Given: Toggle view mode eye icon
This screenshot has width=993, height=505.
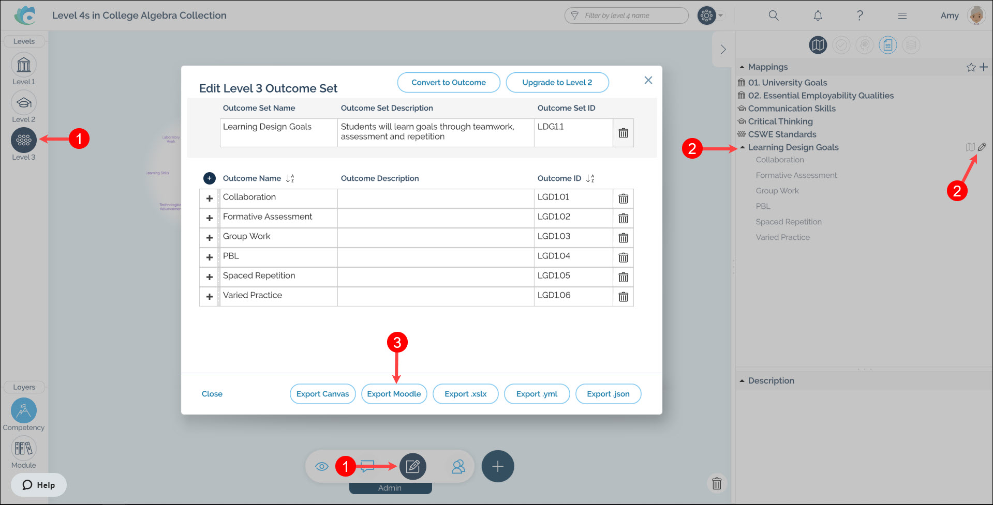Looking at the screenshot, I should click(x=322, y=467).
